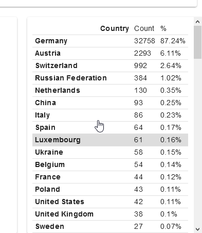Select the Austria row

click(110, 54)
